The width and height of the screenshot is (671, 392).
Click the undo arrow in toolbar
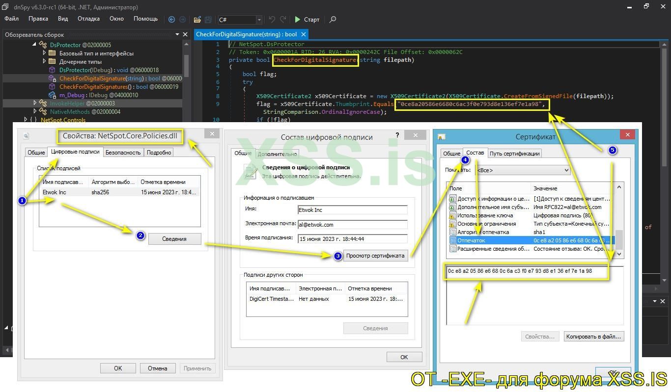tap(272, 20)
